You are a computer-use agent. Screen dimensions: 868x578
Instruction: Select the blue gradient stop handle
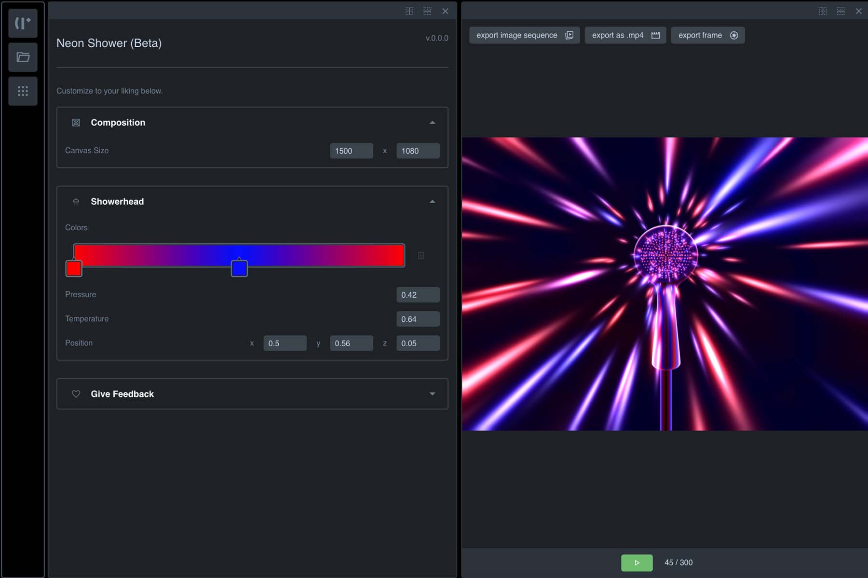239,269
